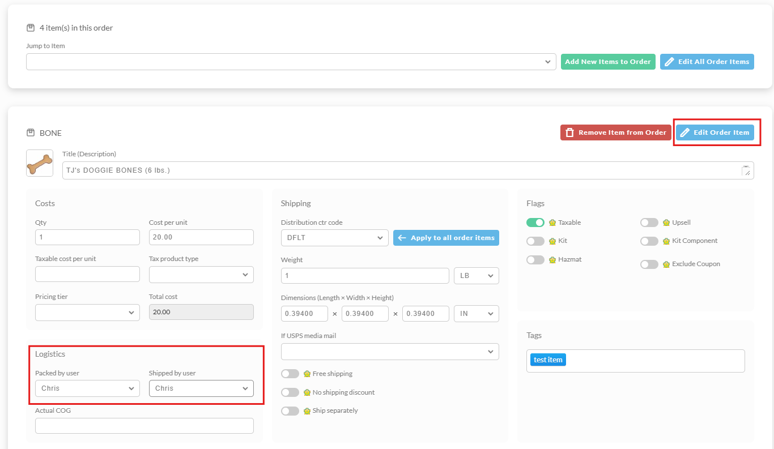774x449 pixels.
Task: Click the Edit Order Item button
Action: coord(715,132)
